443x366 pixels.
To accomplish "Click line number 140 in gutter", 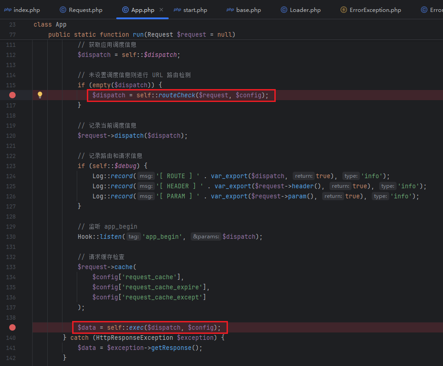I will [11, 338].
